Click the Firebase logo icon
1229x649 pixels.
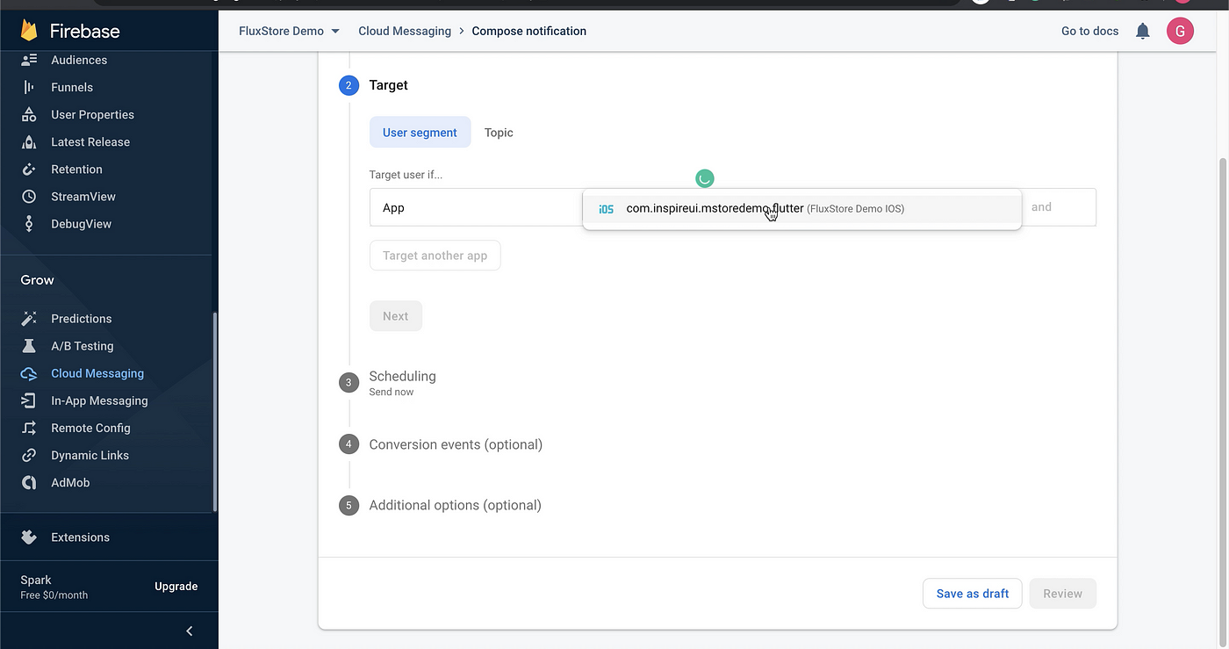pos(29,31)
